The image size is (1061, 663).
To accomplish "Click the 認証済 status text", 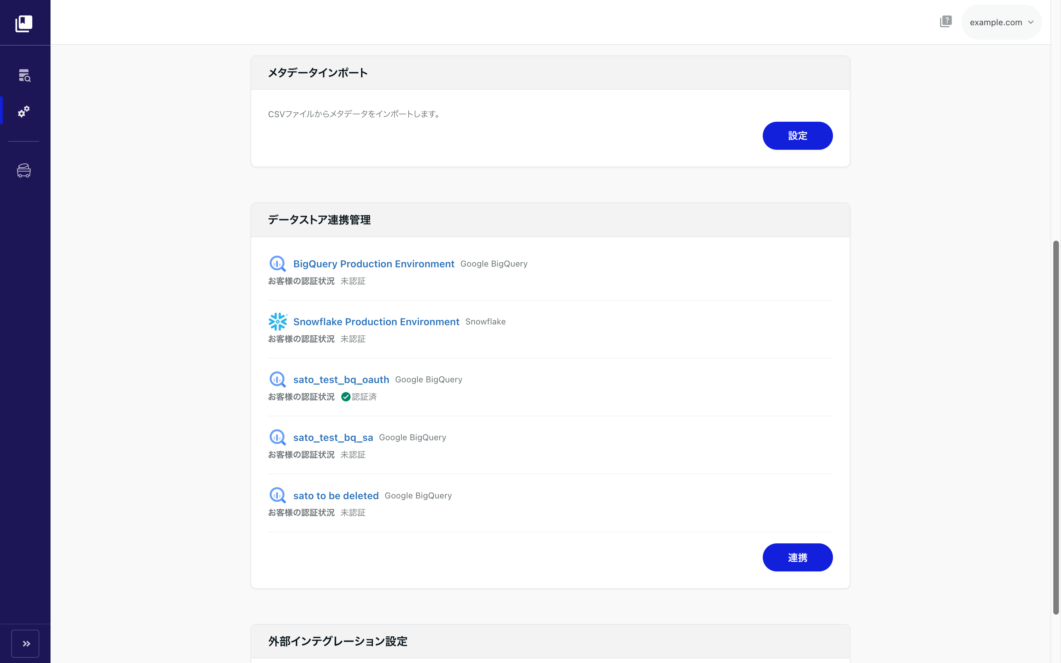I will (364, 397).
